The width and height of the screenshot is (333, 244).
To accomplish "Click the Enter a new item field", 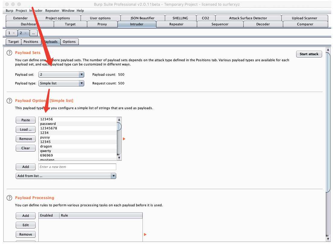I will pos(77,167).
